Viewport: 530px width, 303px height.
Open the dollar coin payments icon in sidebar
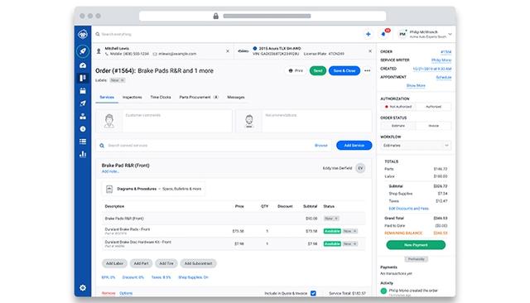[83, 128]
